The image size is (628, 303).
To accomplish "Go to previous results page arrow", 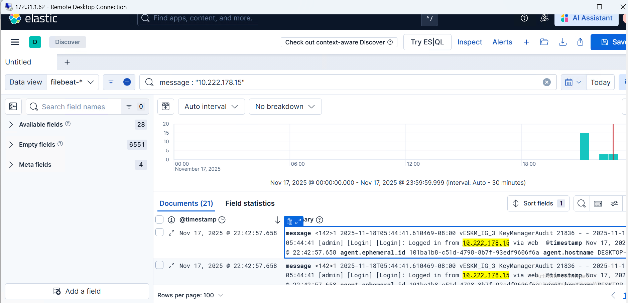I will click(613, 295).
